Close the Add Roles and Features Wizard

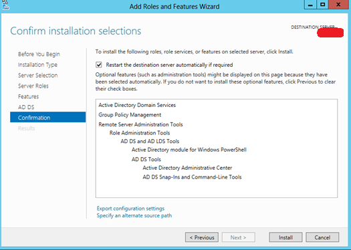338,5
